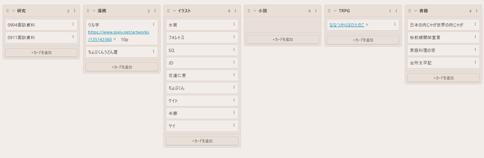Open three-dot menu on 水筒 card
The width and height of the screenshot is (484, 158).
point(234,25)
